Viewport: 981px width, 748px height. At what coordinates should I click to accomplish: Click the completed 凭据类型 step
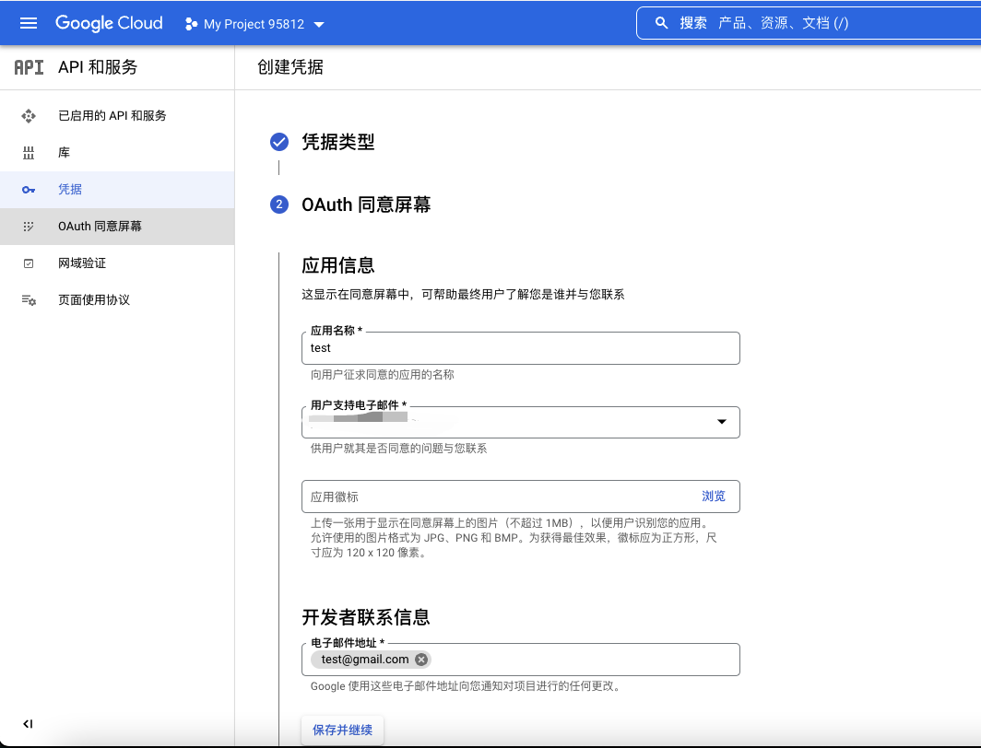point(337,142)
